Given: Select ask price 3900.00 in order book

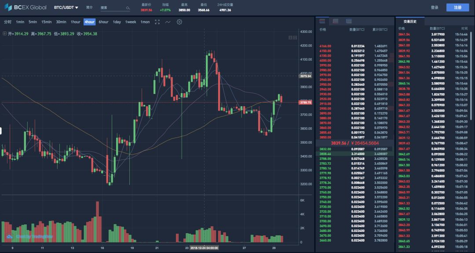Looking at the screenshot, I should (x=325, y=108).
